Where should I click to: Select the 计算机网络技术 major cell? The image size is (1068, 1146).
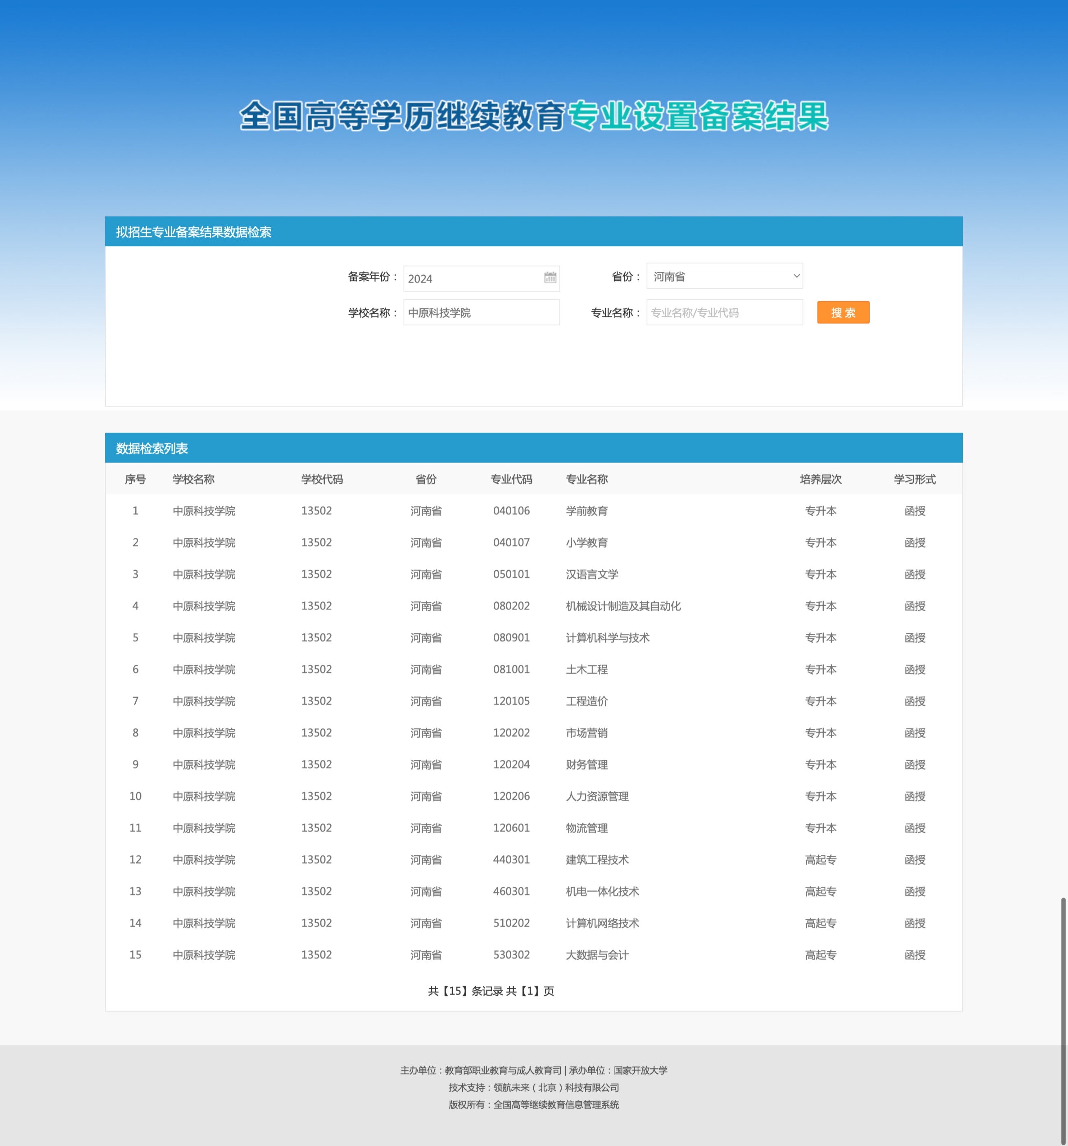(602, 924)
